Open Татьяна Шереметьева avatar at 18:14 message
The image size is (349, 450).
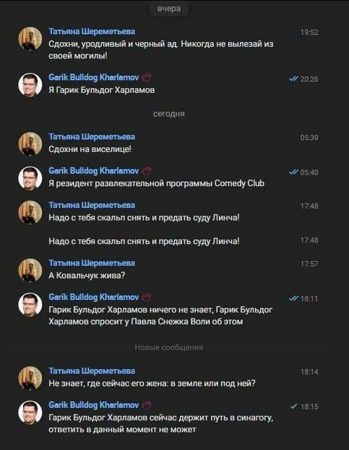[x=30, y=378]
